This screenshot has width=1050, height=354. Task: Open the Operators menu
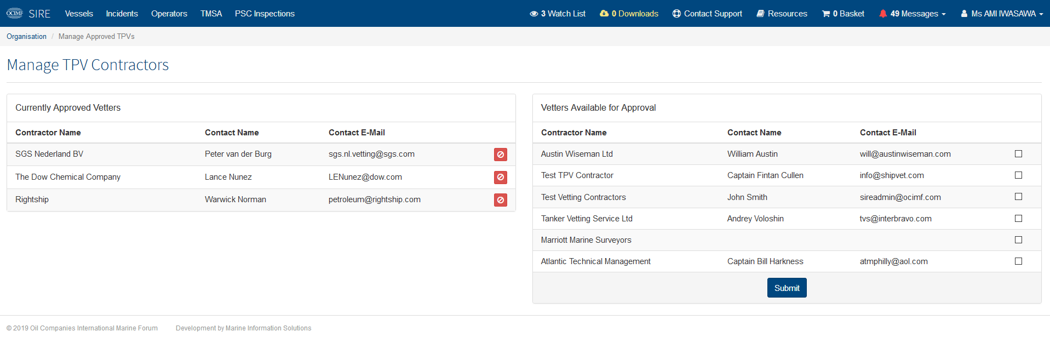[169, 14]
